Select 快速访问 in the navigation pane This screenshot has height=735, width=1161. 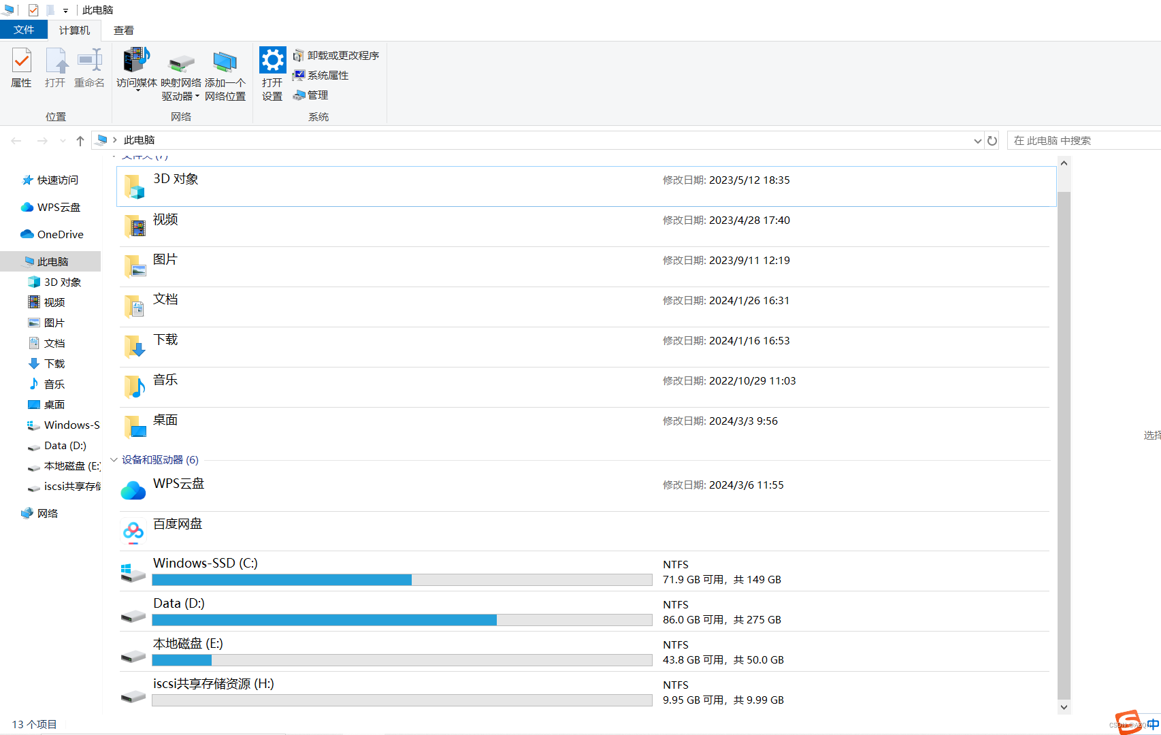50,180
